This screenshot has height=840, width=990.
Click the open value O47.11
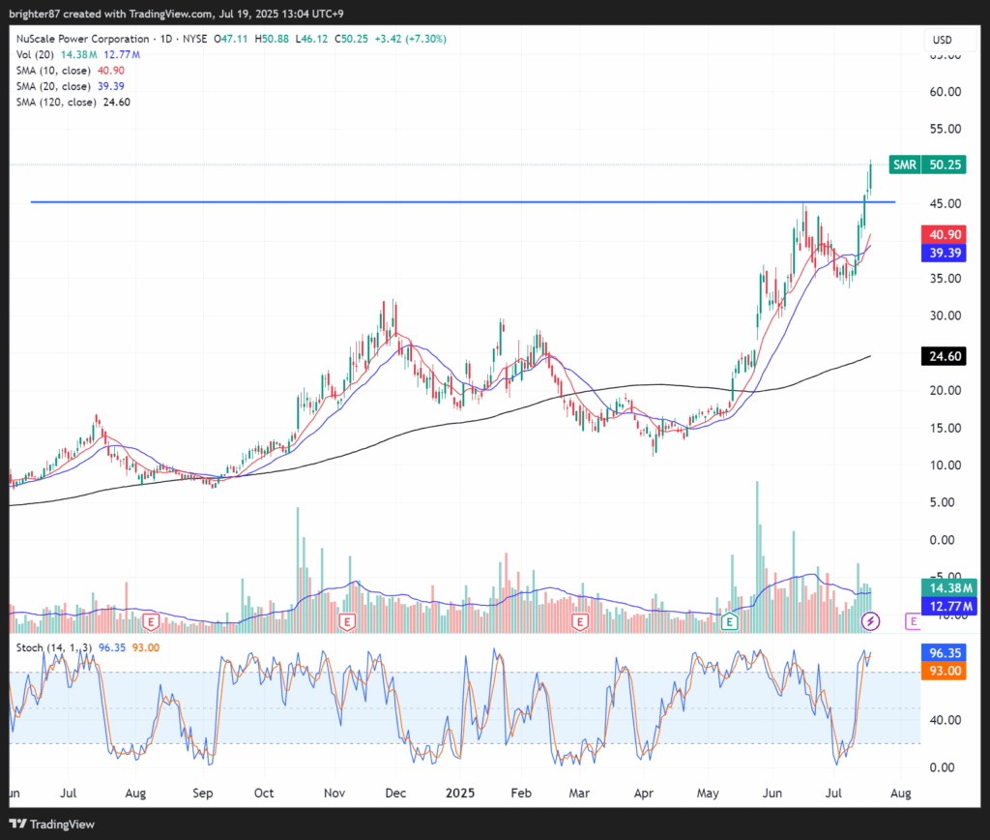pos(230,39)
